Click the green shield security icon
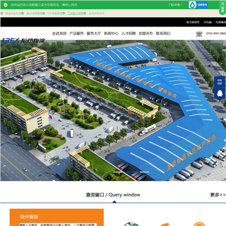The width and height of the screenshot is (226, 226). [6, 5]
